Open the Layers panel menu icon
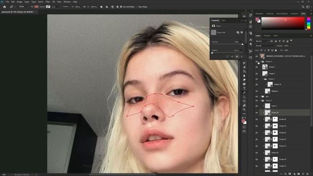313x176 pixels. tap(311, 36)
